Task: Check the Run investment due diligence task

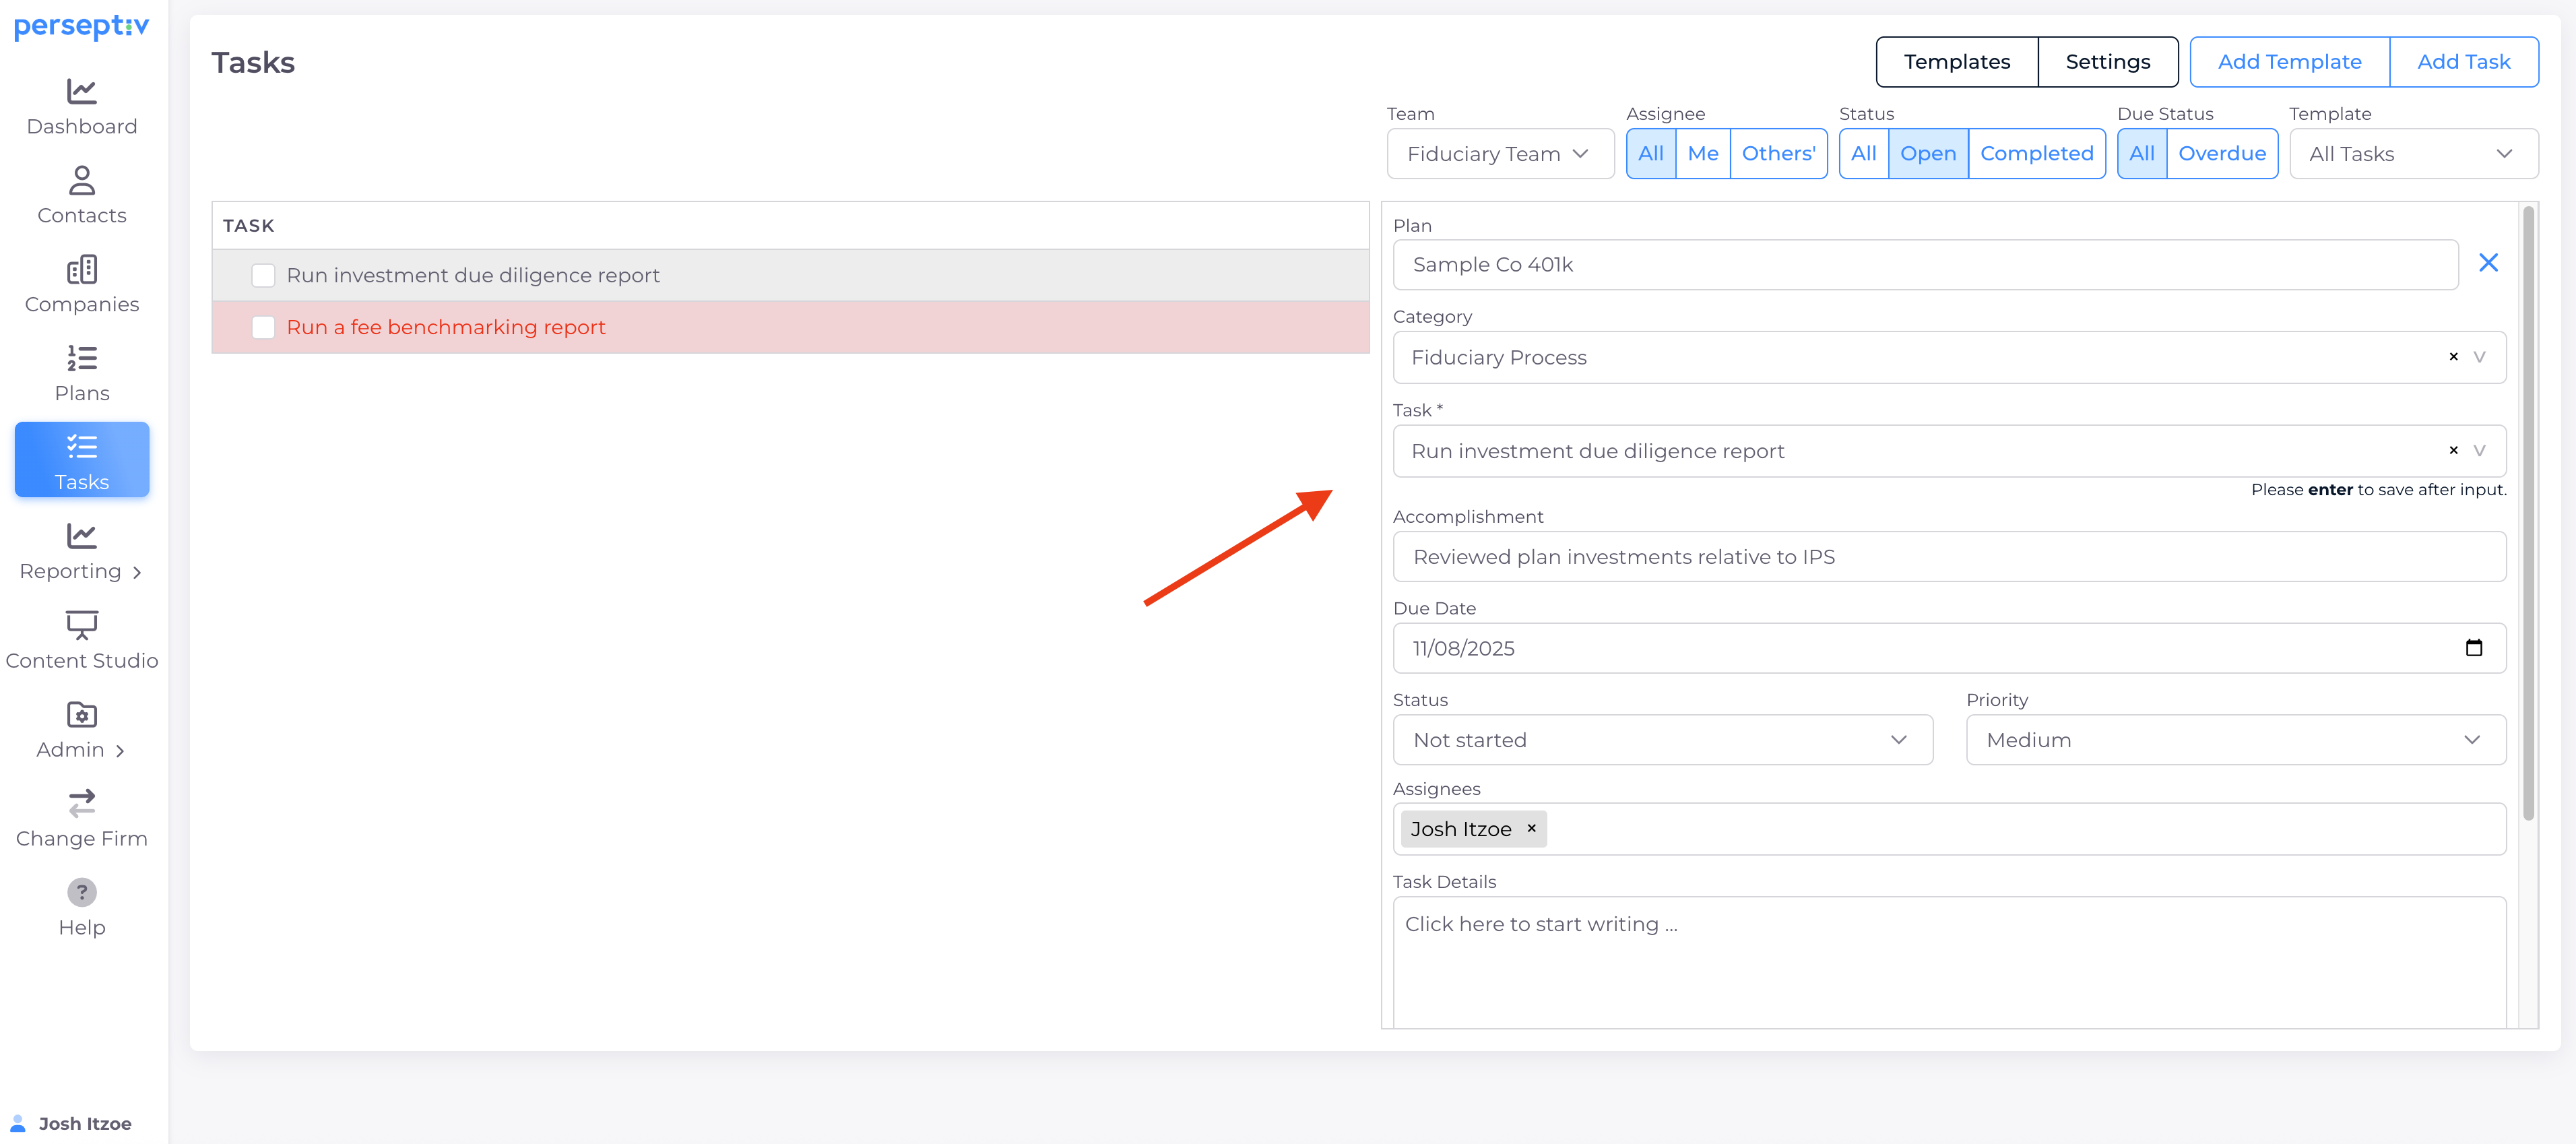Action: pos(263,276)
